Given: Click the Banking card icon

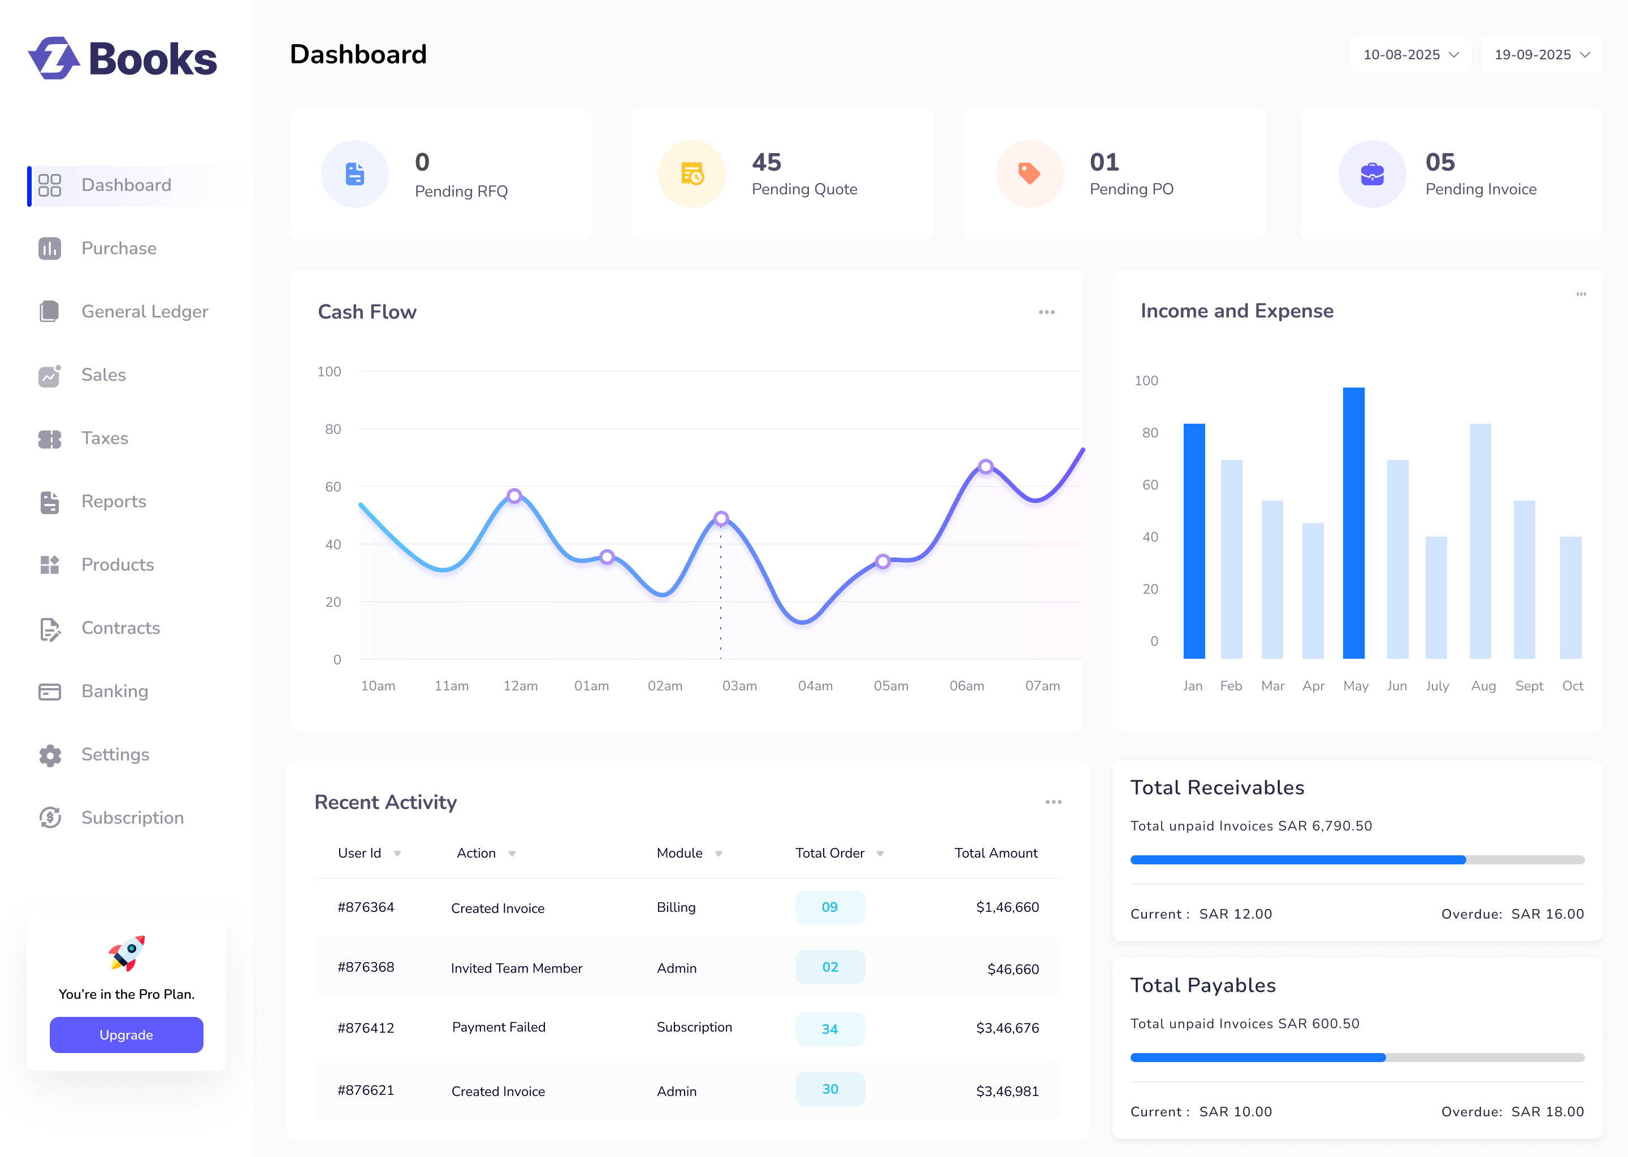Looking at the screenshot, I should click(x=49, y=692).
